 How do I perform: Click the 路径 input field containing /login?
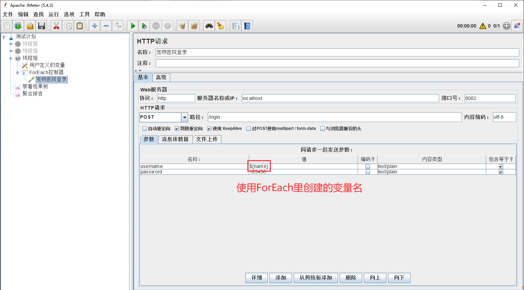click(334, 117)
